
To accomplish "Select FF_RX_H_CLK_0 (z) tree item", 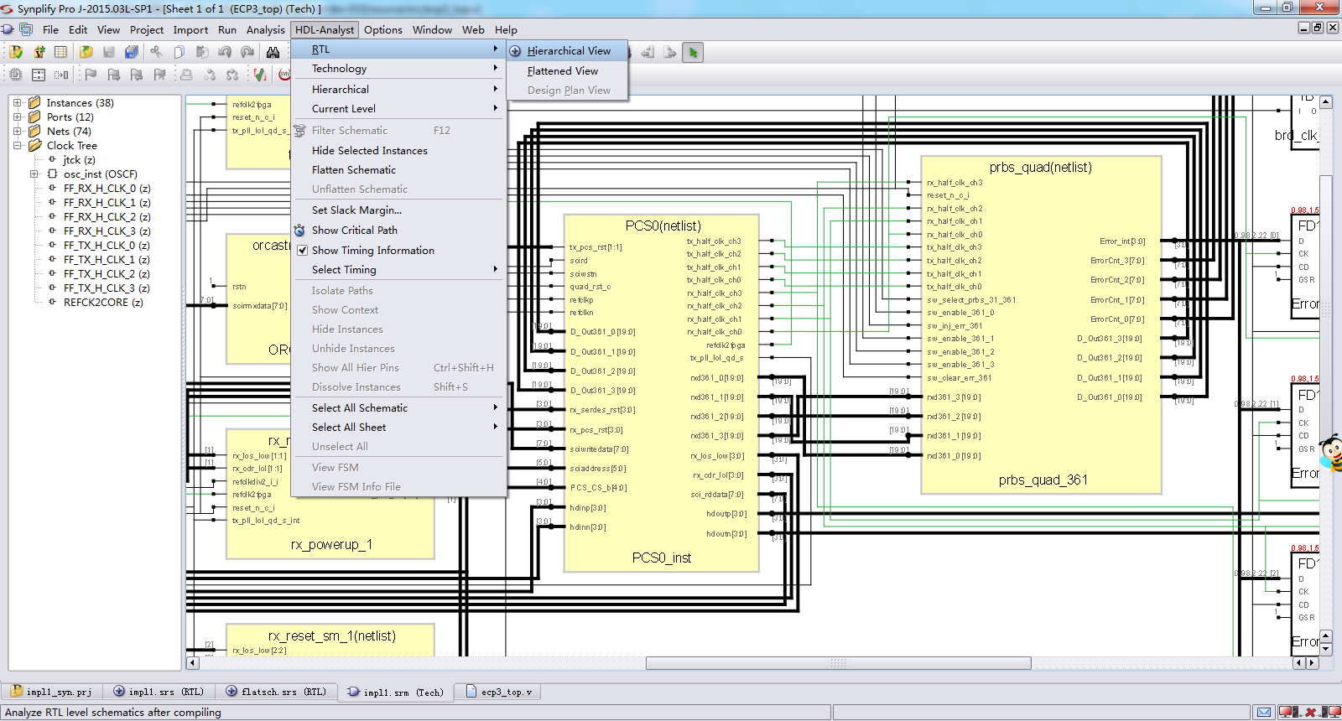I will tap(107, 189).
